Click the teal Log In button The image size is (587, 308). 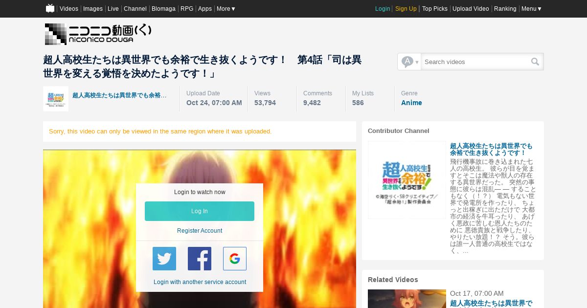point(200,211)
